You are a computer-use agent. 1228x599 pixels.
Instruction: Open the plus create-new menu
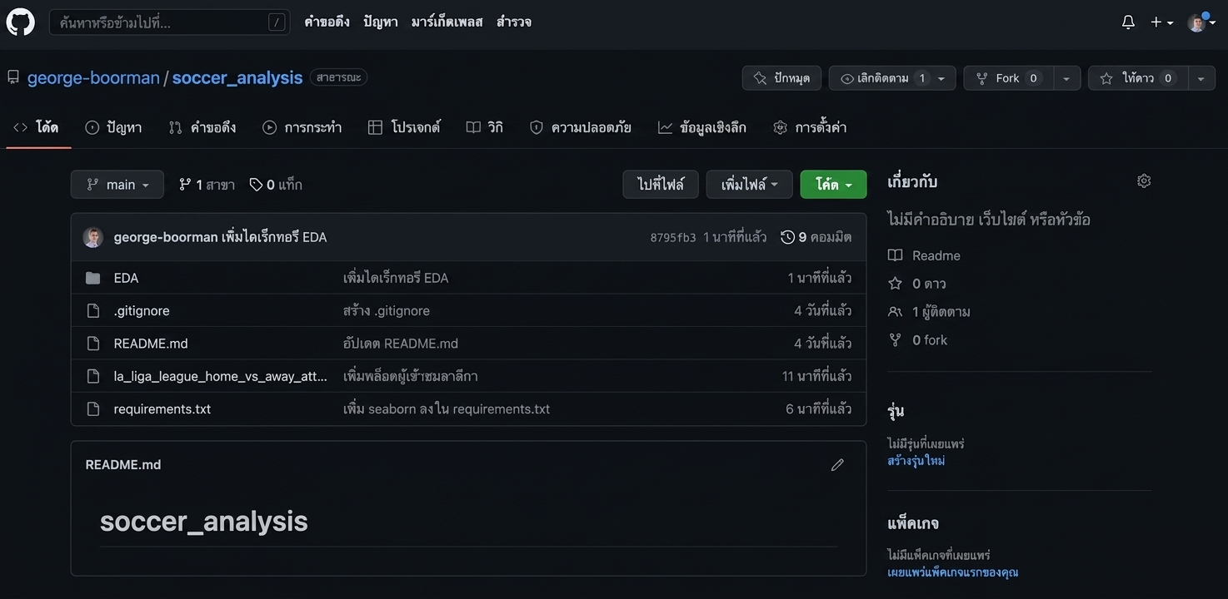click(1161, 22)
